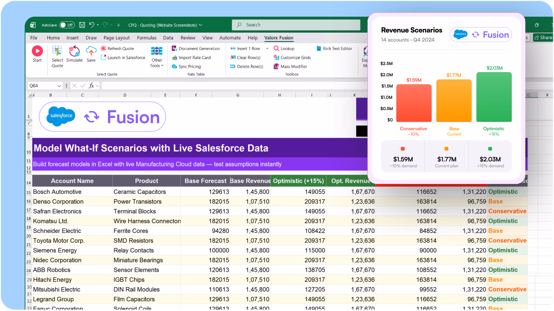The height and width of the screenshot is (311, 554).
Task: Select column D header
Action: 125,95
